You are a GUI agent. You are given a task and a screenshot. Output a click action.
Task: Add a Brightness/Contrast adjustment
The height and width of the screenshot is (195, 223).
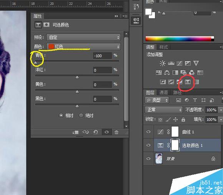tap(163, 63)
